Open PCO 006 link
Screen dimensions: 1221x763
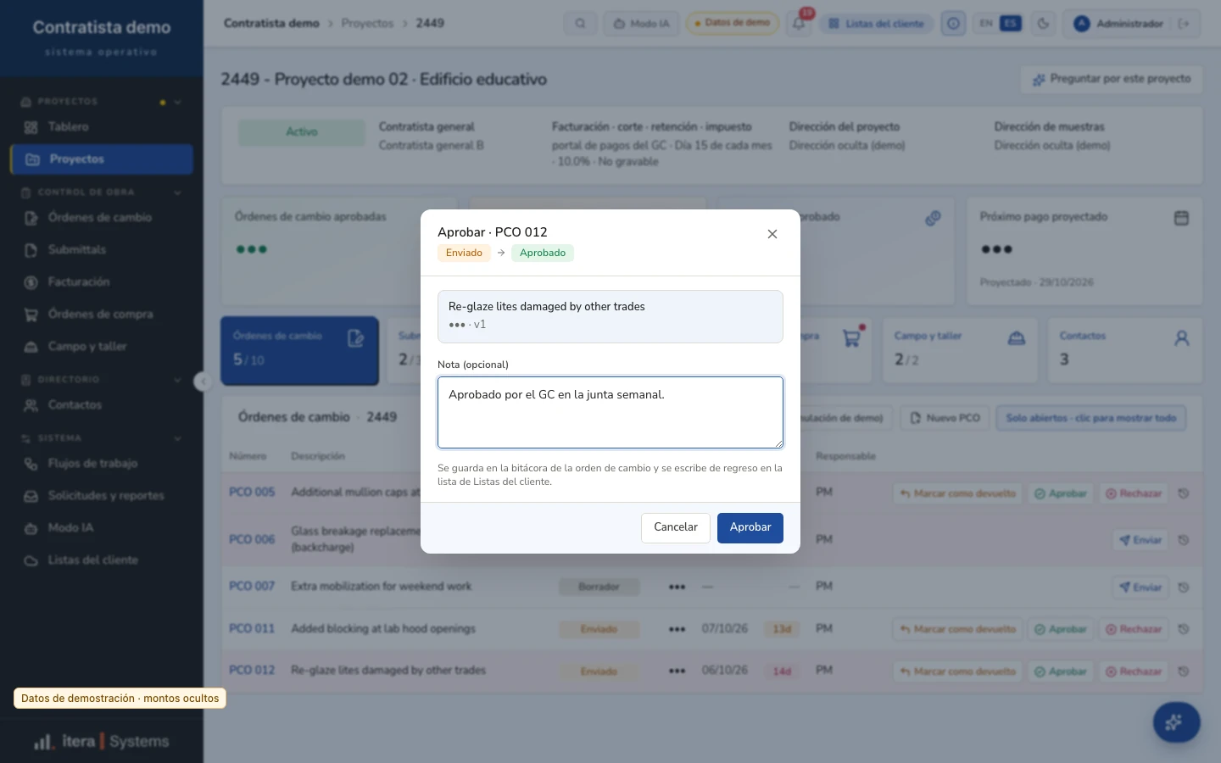point(252,539)
